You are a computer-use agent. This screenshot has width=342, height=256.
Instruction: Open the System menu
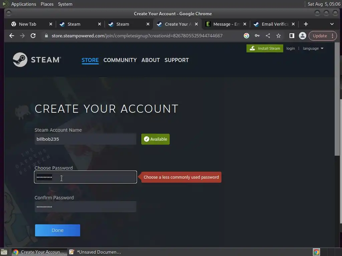(65, 4)
